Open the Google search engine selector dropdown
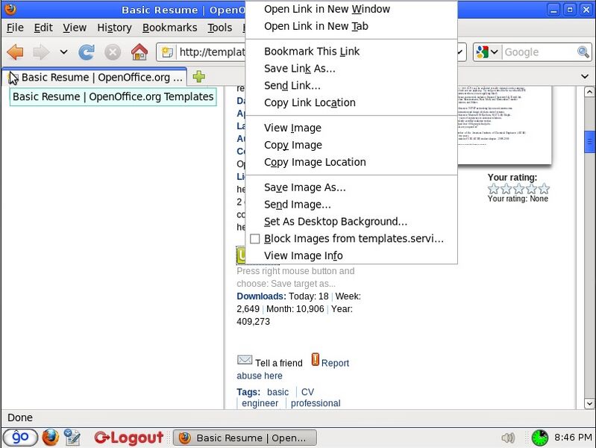The width and height of the screenshot is (596, 448). 487,52
